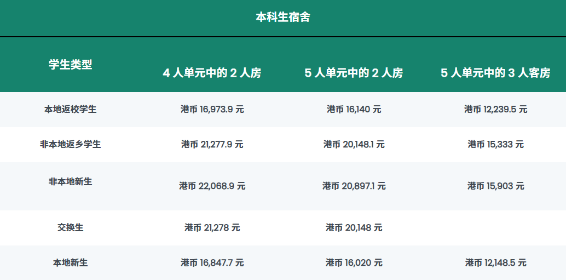Click the value 港币 20,897.1 元

coord(354,186)
